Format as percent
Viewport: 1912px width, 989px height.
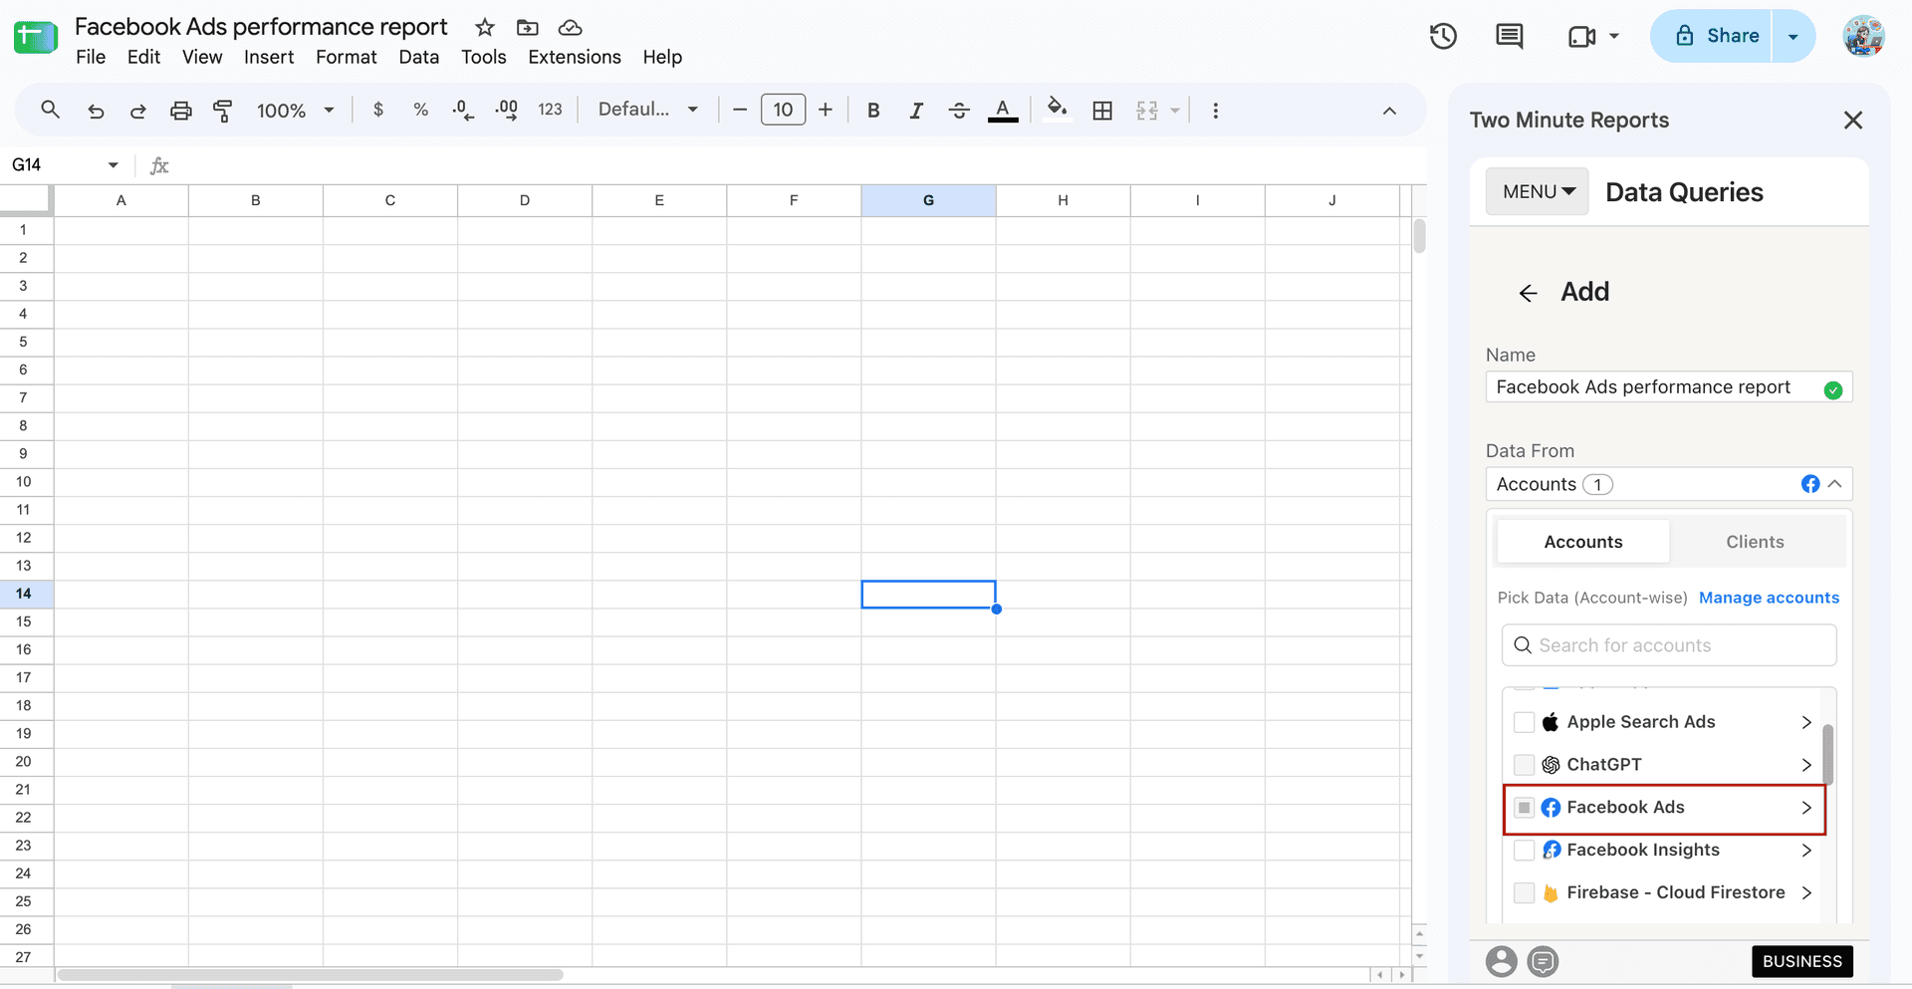tap(421, 110)
